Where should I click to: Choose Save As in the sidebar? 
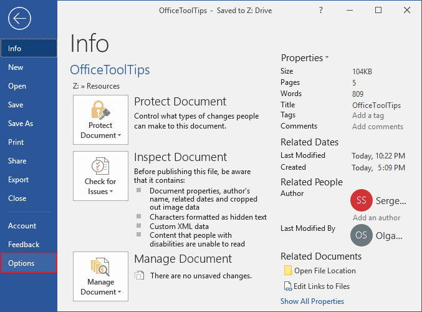29,124
